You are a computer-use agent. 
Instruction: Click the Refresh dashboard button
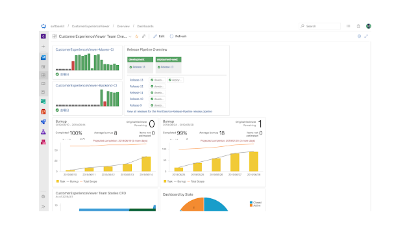[x=178, y=36]
